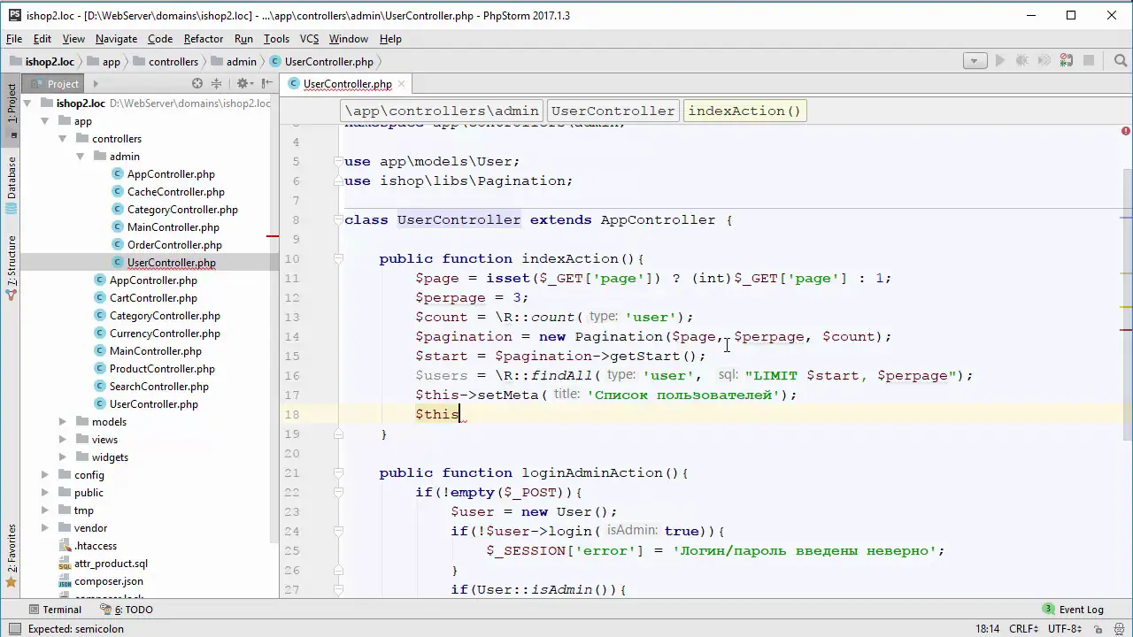Click the UTF-8 encoding in status bar
1133x637 pixels.
tap(1065, 629)
